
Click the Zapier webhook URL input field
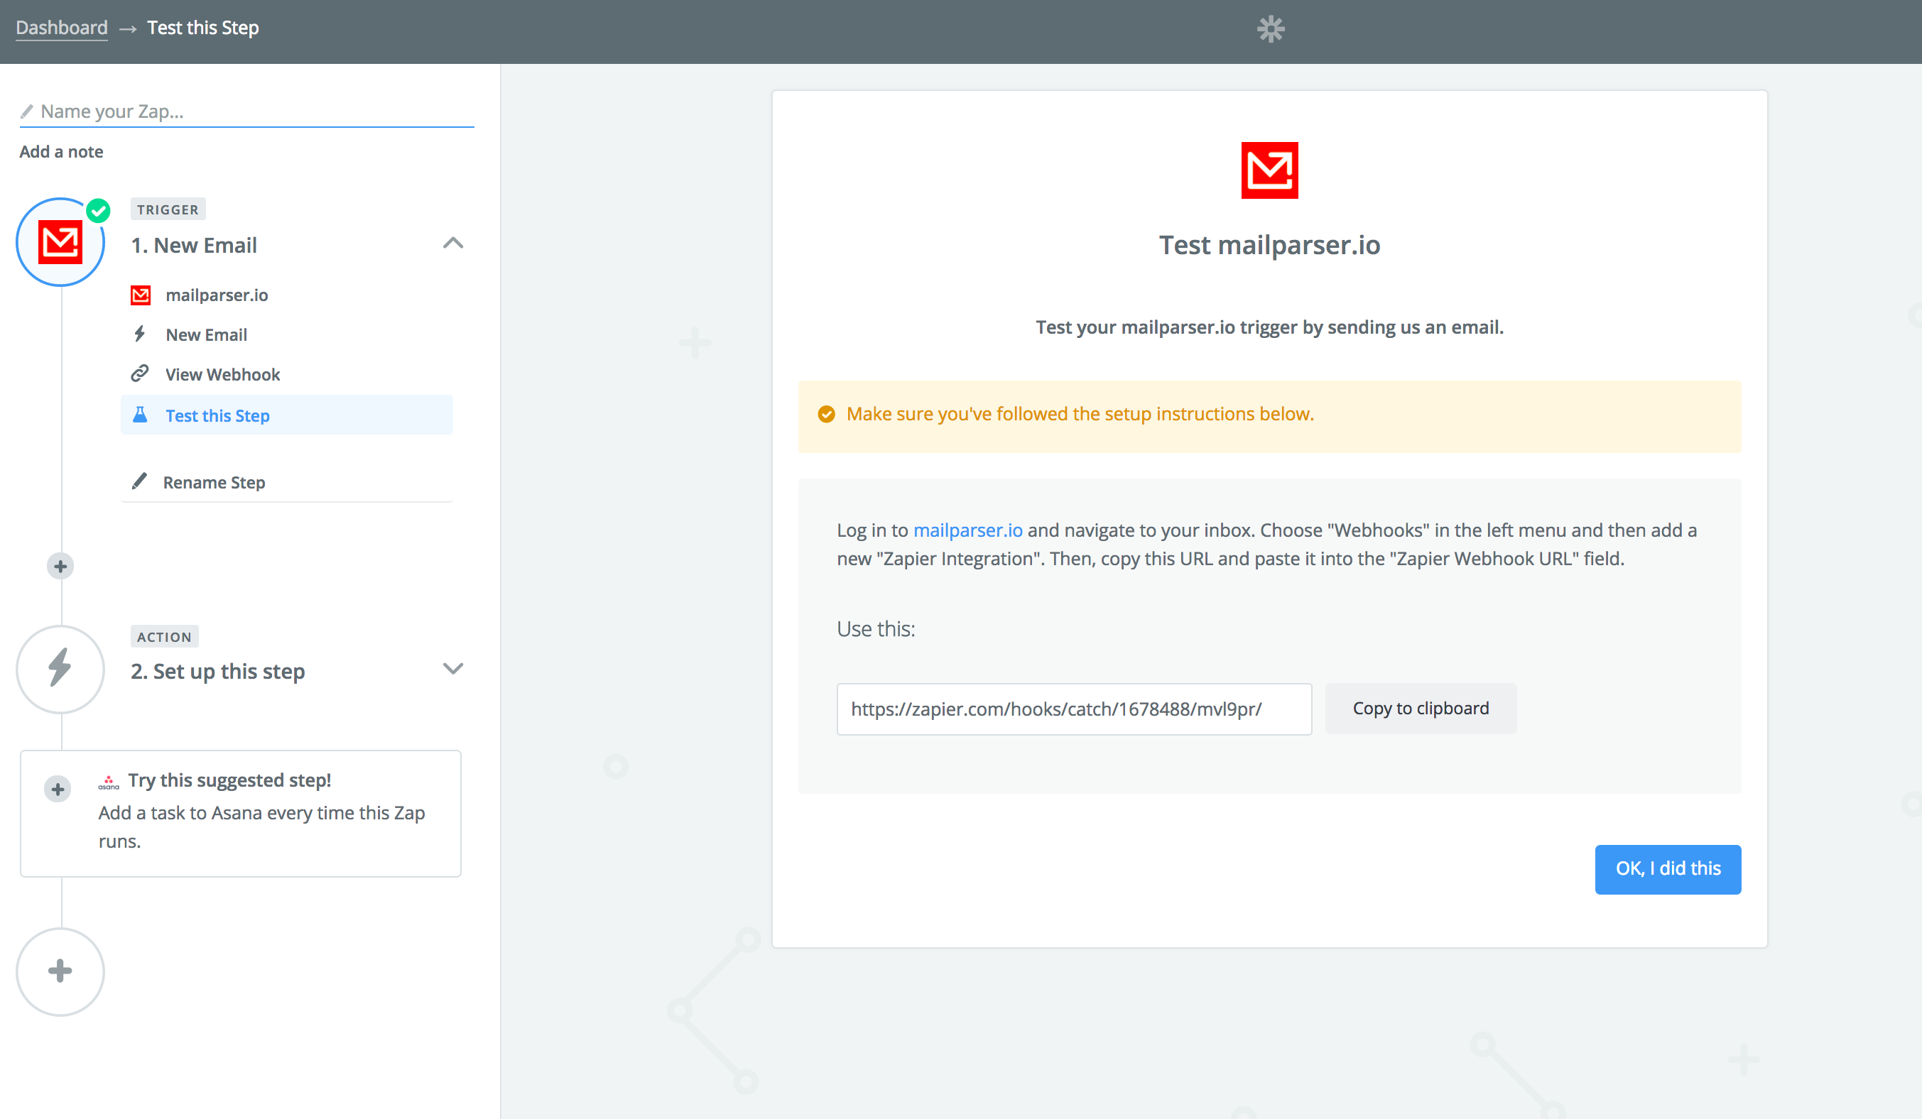[1073, 707]
